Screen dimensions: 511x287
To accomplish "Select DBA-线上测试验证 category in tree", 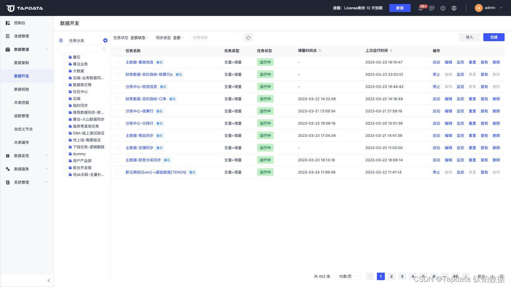I will [x=89, y=133].
